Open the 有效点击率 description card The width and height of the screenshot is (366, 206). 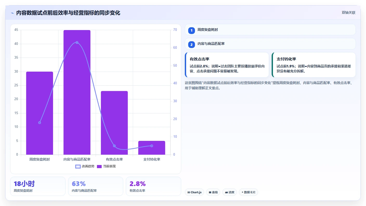pos(227,65)
